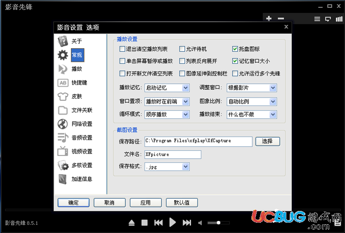The width and height of the screenshot is (345, 233).
Task: Skip to the next track
Action: [x=187, y=223]
